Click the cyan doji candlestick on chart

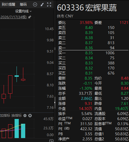(17, 76)
